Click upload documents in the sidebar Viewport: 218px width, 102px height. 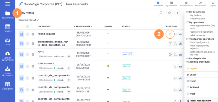[x=8, y=56]
